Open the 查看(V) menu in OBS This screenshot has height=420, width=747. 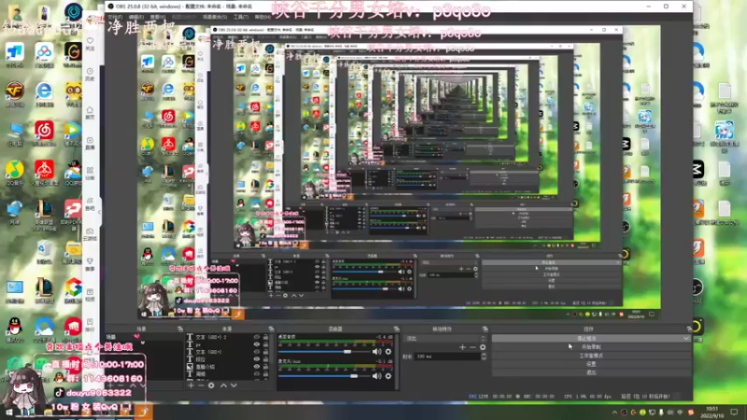(x=158, y=17)
